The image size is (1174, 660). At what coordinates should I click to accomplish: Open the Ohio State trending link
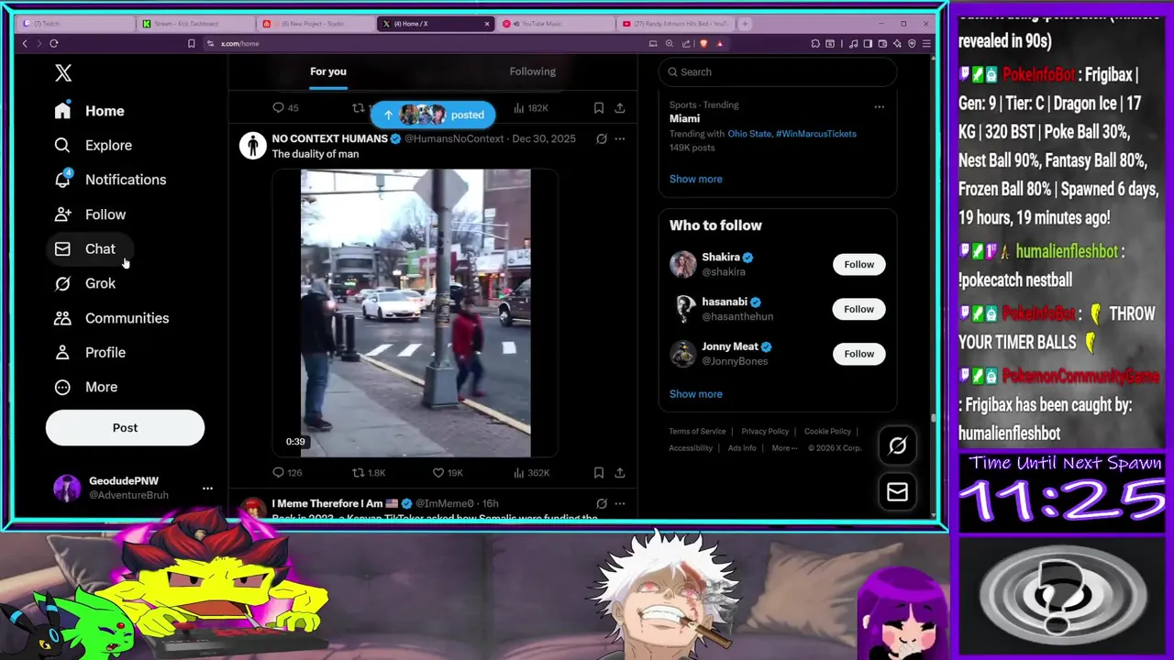click(749, 134)
